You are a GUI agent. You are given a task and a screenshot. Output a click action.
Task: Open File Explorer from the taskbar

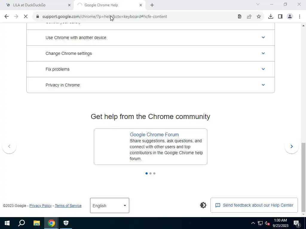[36, 223]
